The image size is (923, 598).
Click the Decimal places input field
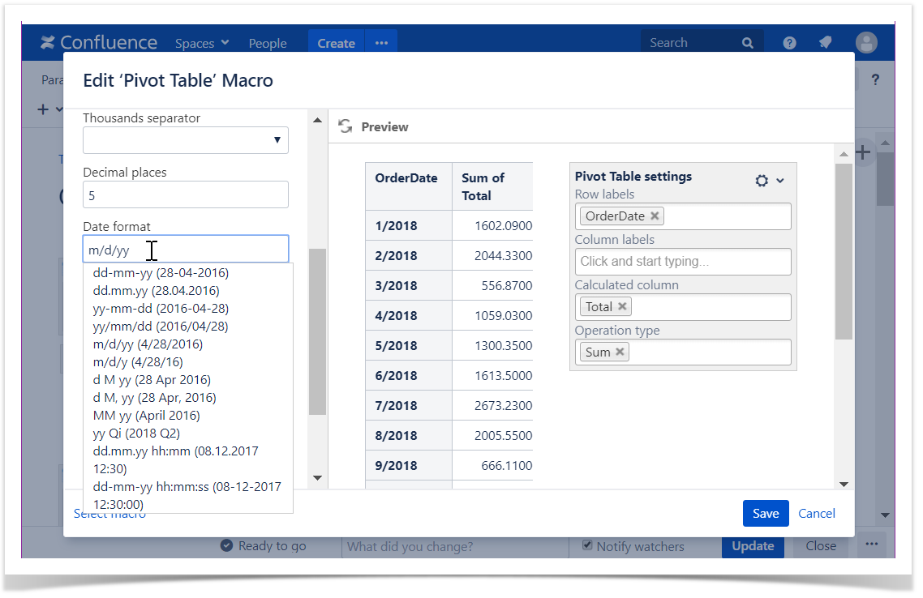[x=186, y=195]
